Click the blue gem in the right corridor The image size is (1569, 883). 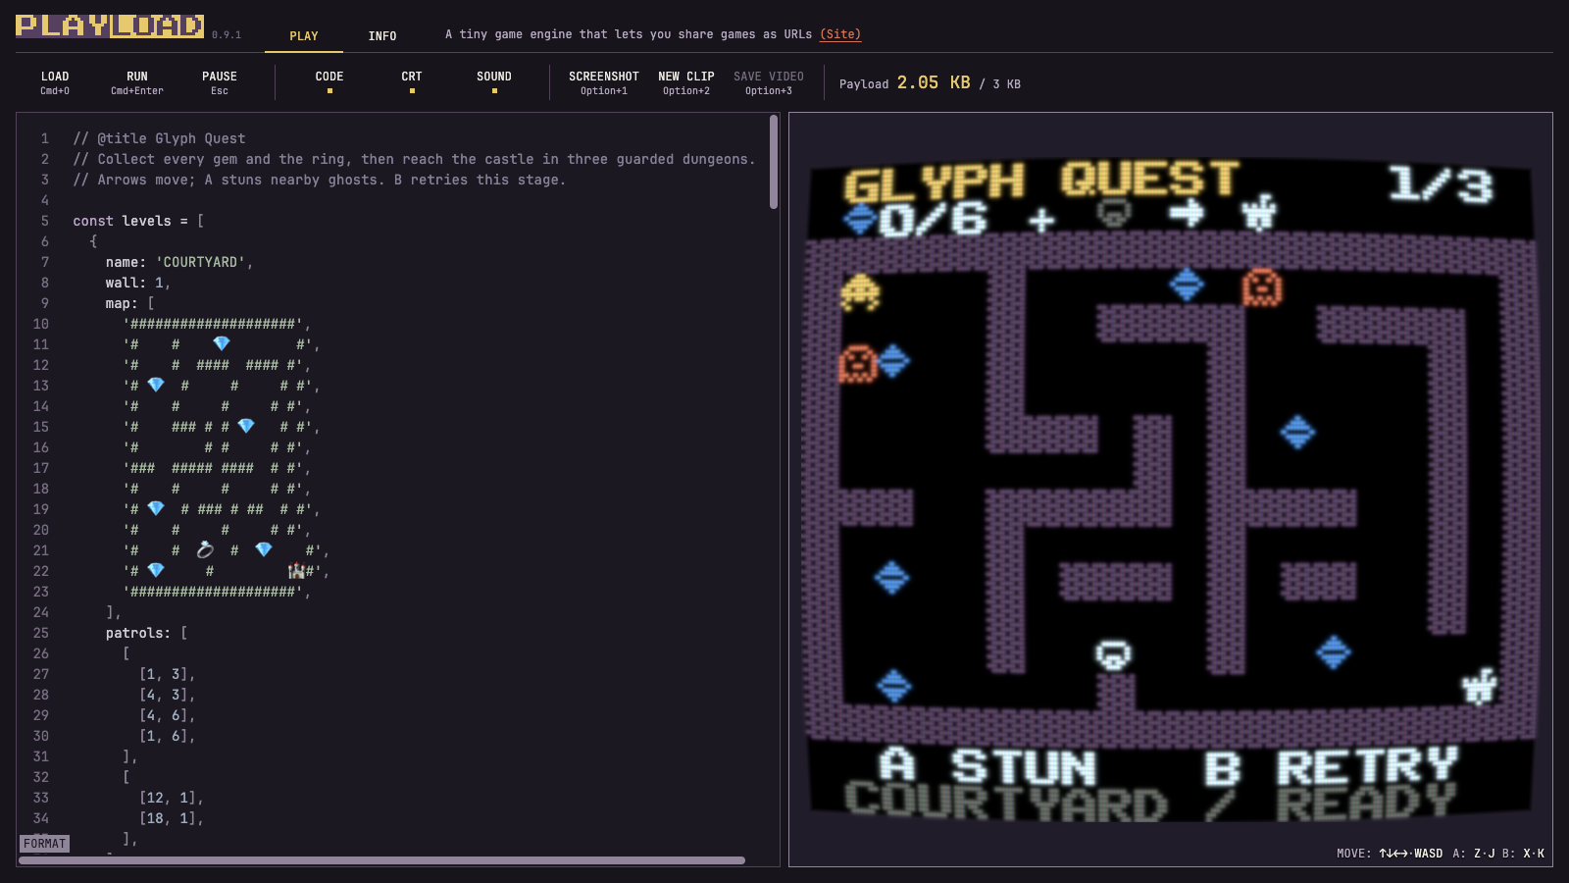click(x=1297, y=432)
